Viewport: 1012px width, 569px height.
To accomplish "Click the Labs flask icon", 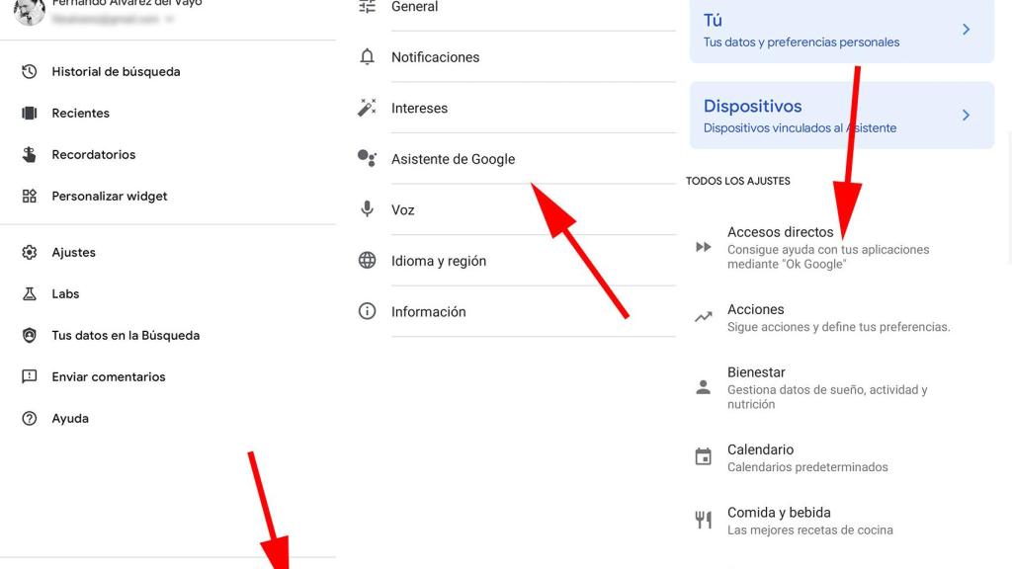I will coord(30,294).
